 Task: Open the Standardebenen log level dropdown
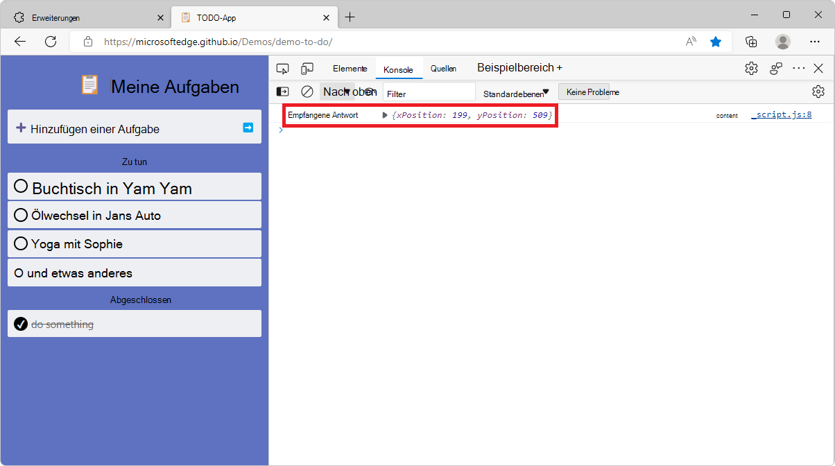coord(514,91)
